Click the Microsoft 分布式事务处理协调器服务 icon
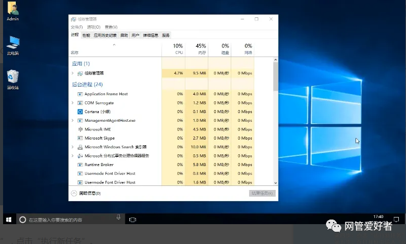 (x=80, y=156)
